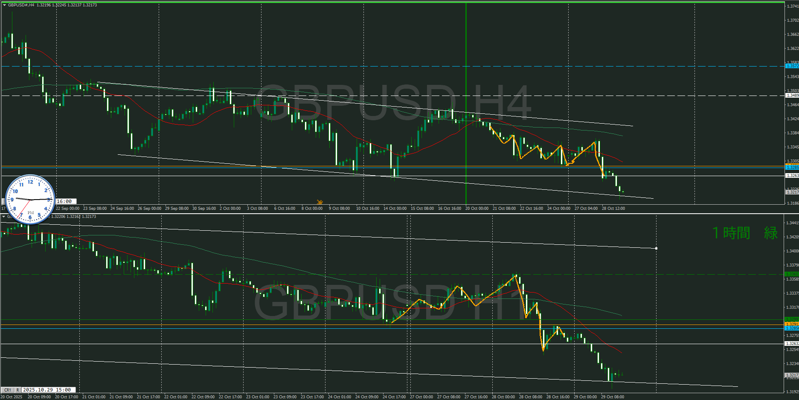
Task: Click the orange 1.3291 price label on H1 axis
Action: tap(792, 324)
